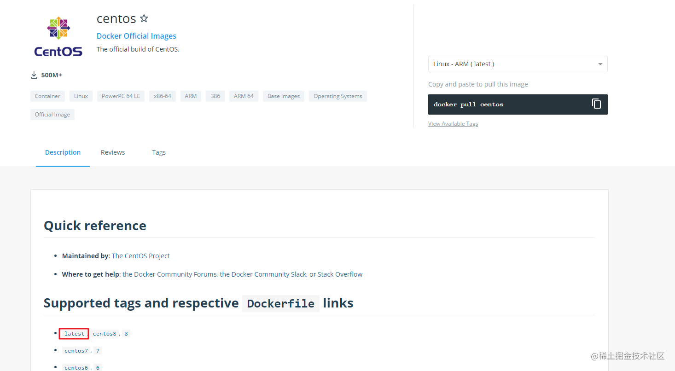Image resolution: width=675 pixels, height=371 pixels.
Task: Open the 8 tag link
Action: tap(126, 334)
